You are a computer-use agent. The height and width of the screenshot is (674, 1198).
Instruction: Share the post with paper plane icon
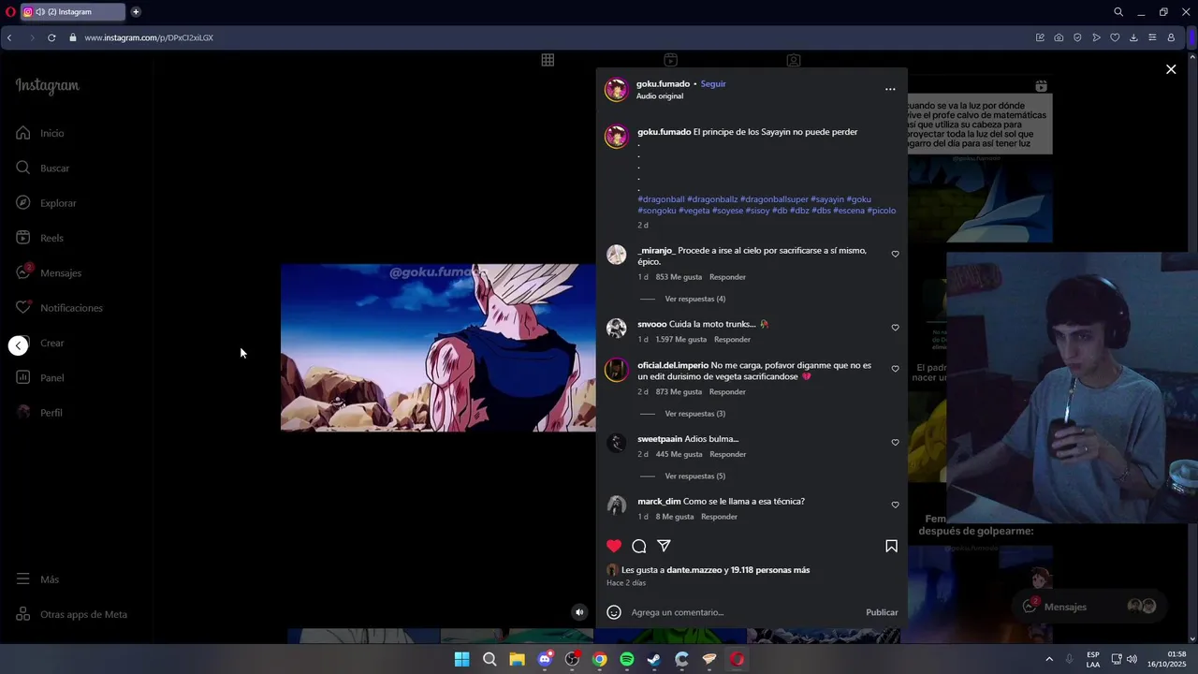pyautogui.click(x=664, y=546)
